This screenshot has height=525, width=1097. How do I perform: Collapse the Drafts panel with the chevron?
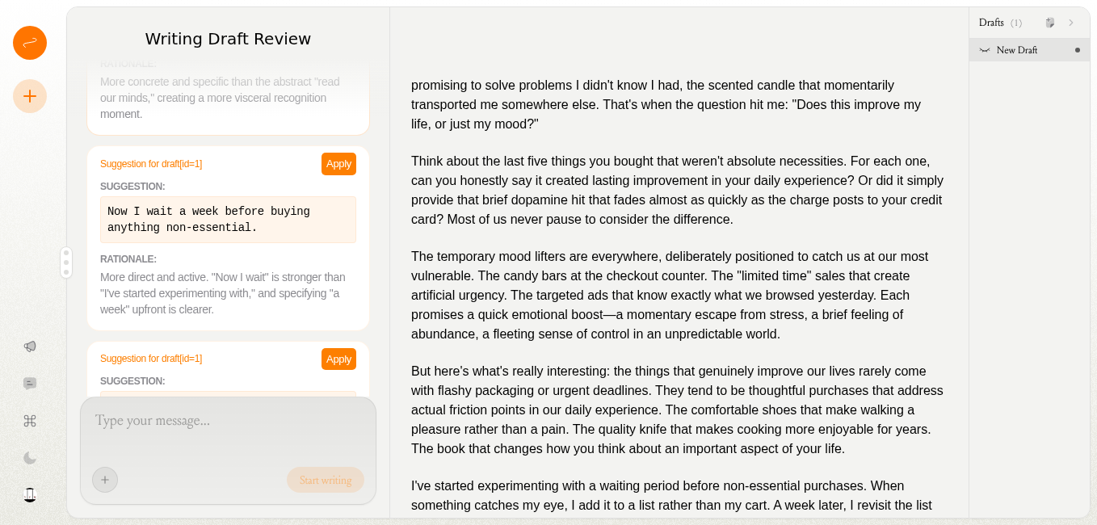(1071, 23)
